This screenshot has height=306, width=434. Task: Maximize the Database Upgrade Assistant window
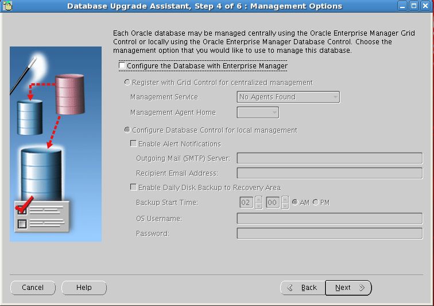click(x=414, y=6)
